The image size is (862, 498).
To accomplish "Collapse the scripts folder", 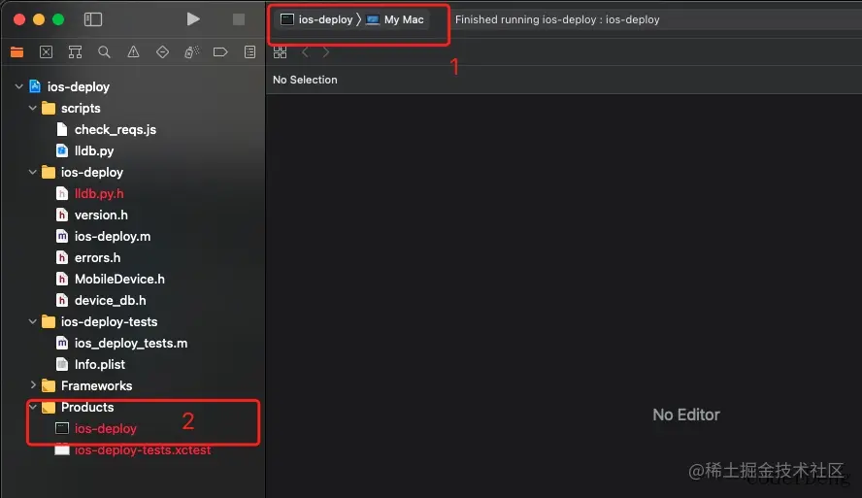I will pyautogui.click(x=33, y=109).
